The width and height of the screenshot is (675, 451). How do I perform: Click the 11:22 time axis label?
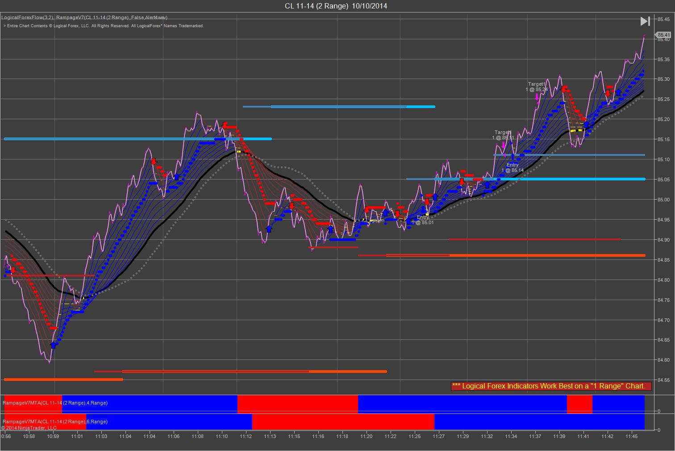point(391,436)
